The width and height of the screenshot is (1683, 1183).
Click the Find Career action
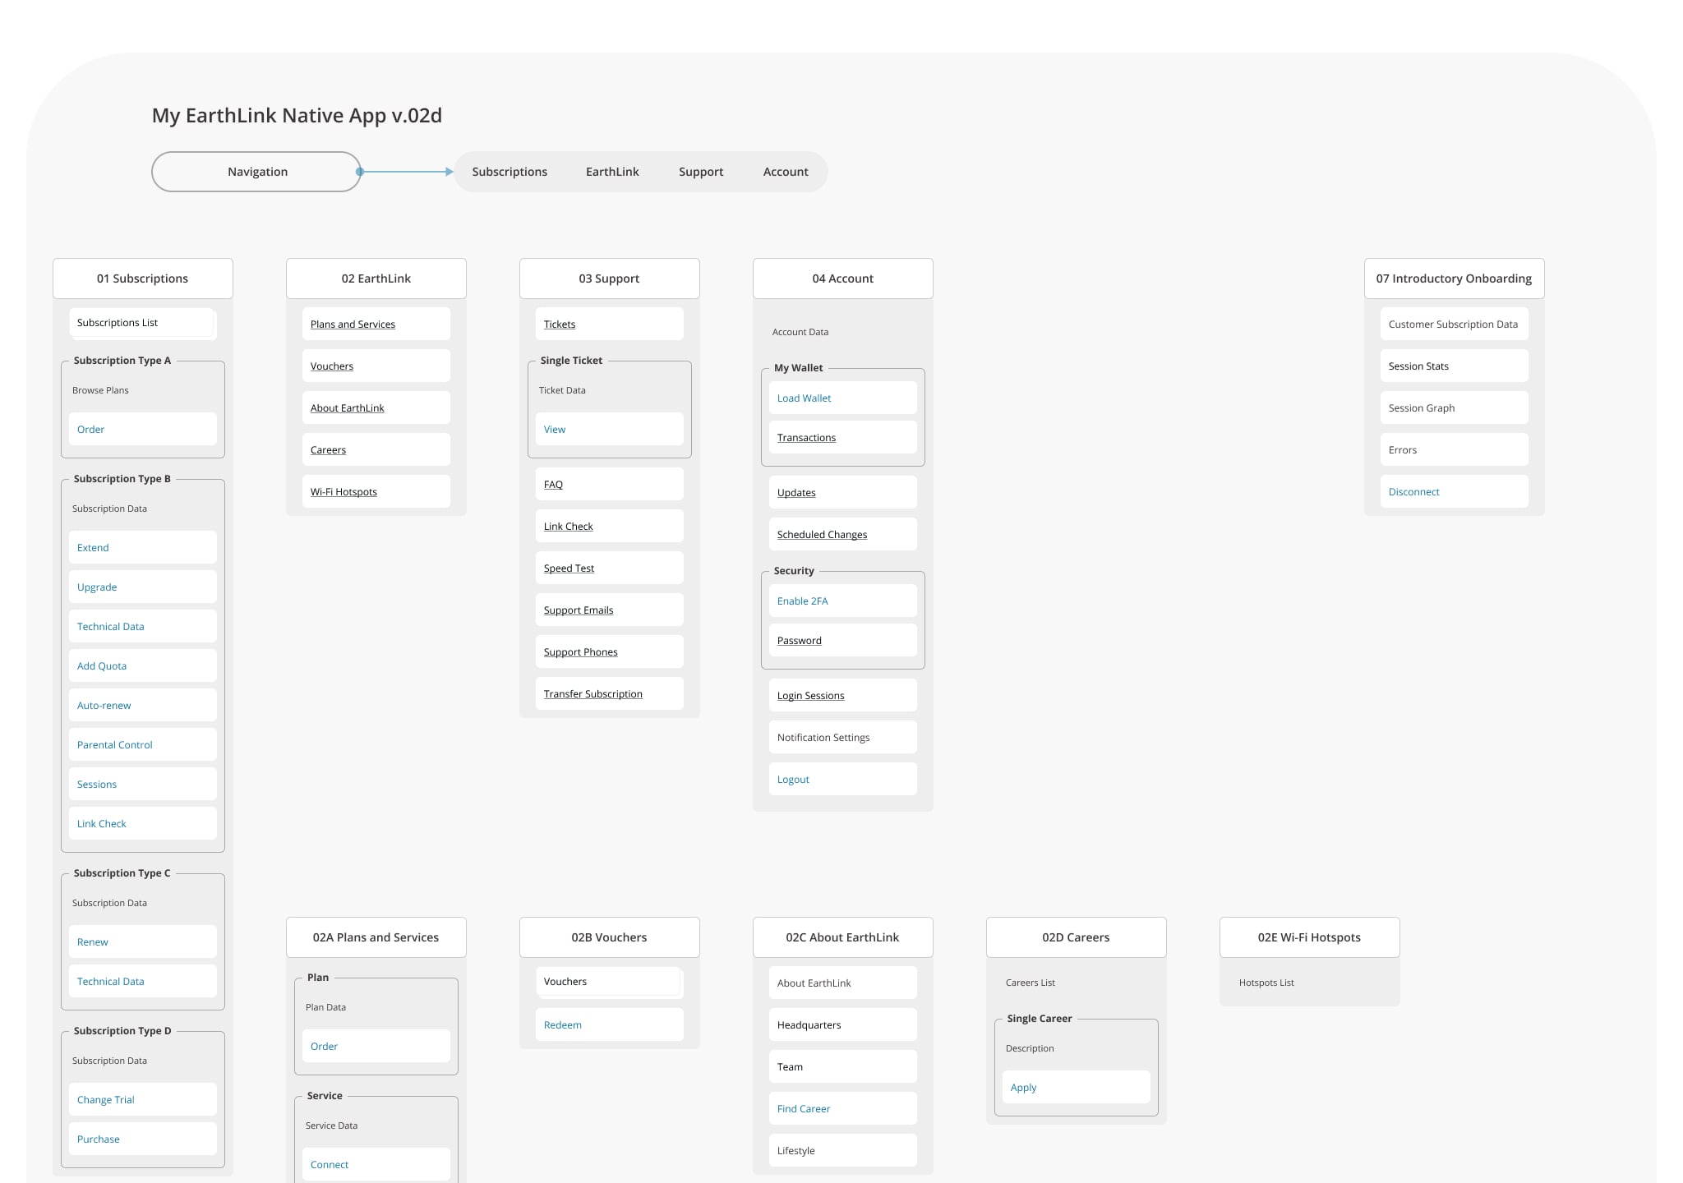(x=804, y=1109)
